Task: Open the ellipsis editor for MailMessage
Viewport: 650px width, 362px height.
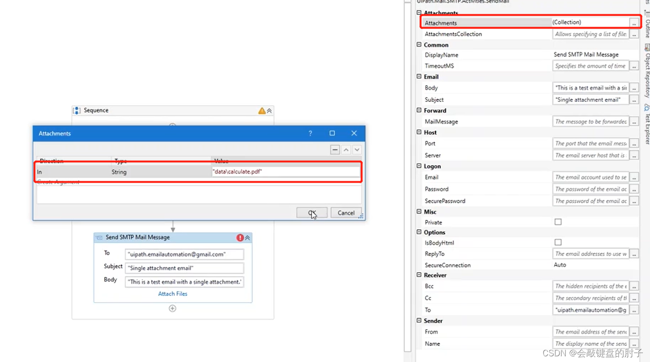Action: [634, 121]
